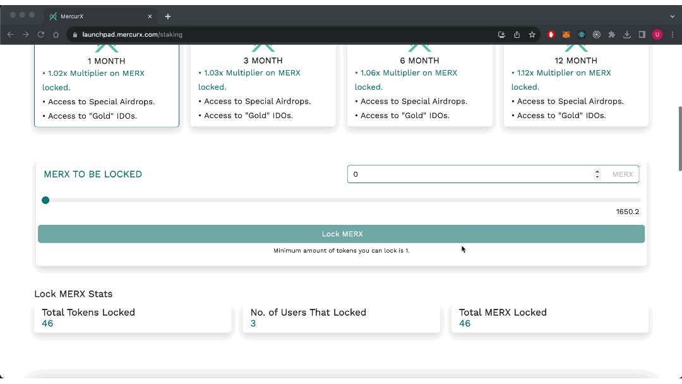Image resolution: width=682 pixels, height=384 pixels.
Task: Select the 12 MONTH lock plan card
Action: (577, 86)
